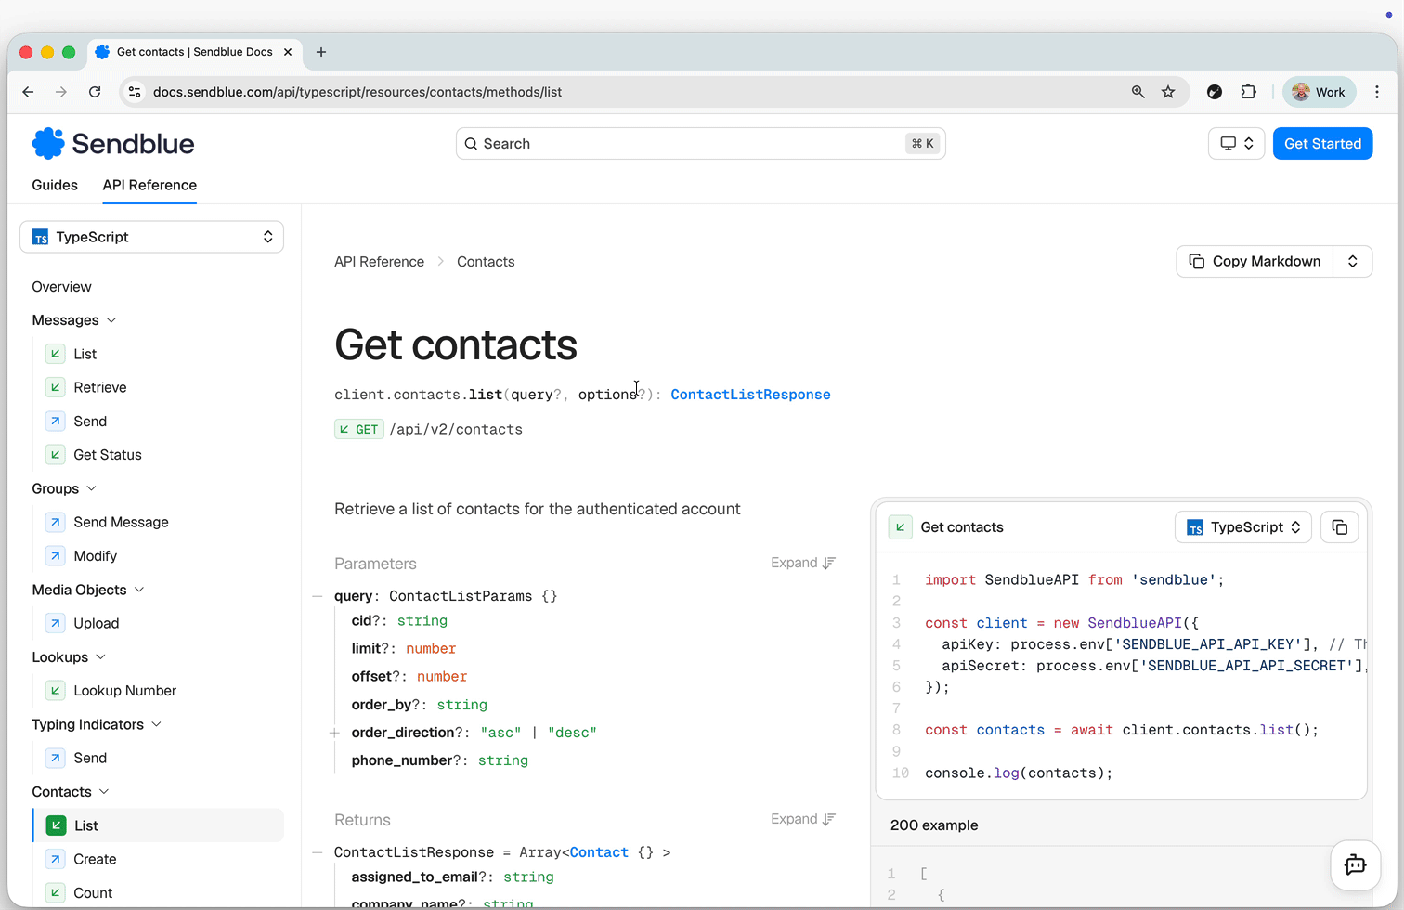Click the GET icon beside Get Status
The height and width of the screenshot is (910, 1404).
[56, 455]
